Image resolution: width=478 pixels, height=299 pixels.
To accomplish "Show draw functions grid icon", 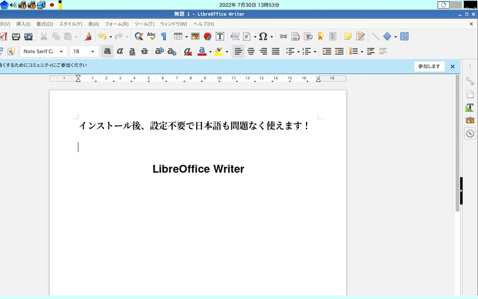I will pos(405,36).
